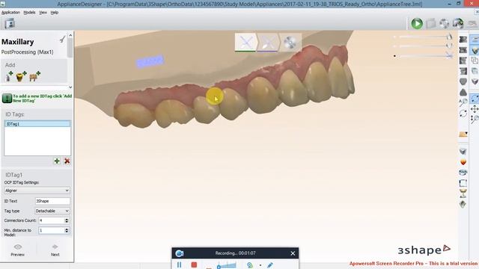Screen dimensions: 479x269
Task: Click the patient card icon in top toolbar
Action: tap(10, 23)
